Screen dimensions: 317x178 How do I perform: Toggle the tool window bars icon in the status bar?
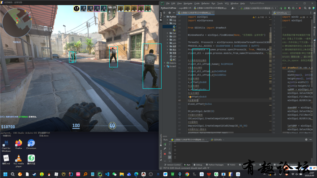click(x=161, y=168)
